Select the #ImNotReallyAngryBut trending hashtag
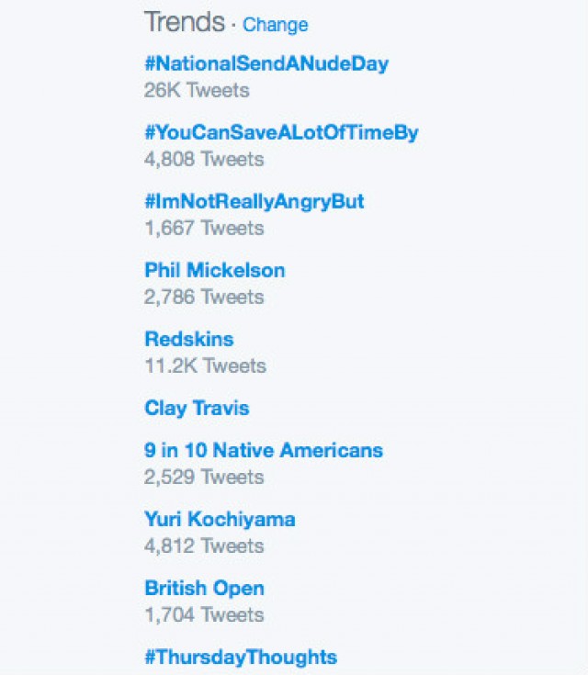Viewport: 588px width, 675px height. tap(254, 201)
